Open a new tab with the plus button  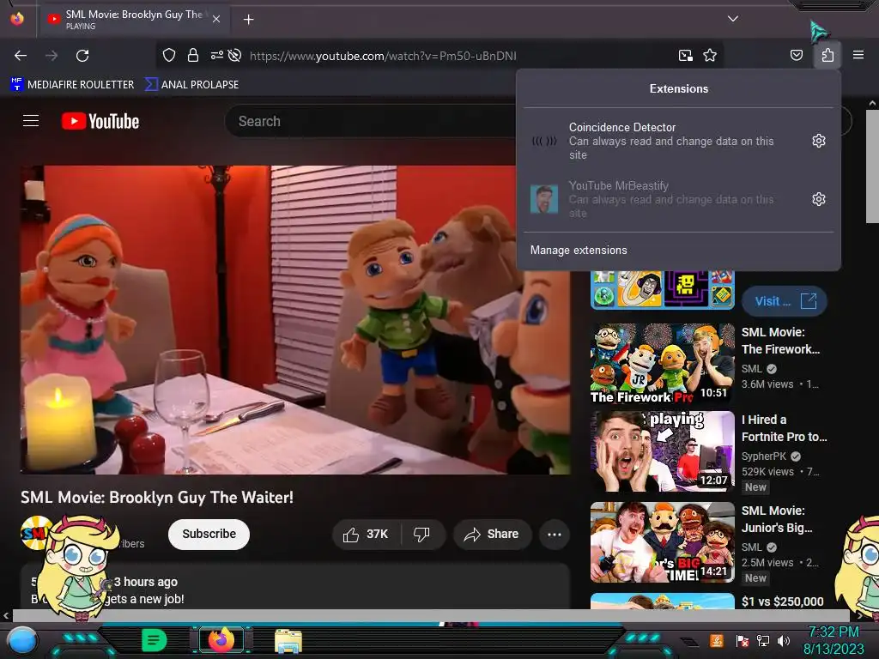click(x=248, y=20)
